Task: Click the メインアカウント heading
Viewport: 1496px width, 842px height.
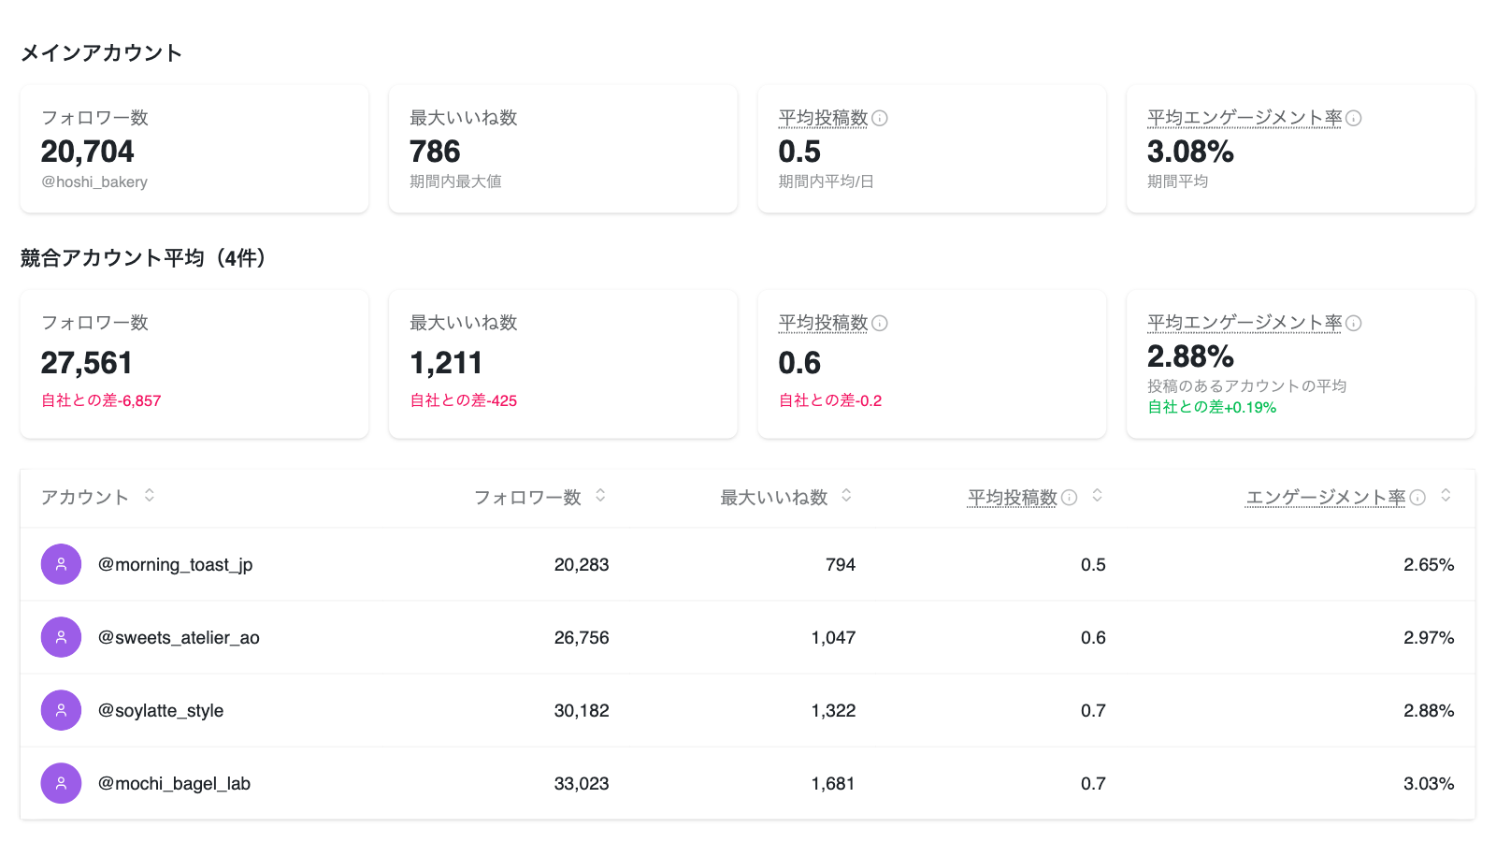Action: click(x=101, y=53)
